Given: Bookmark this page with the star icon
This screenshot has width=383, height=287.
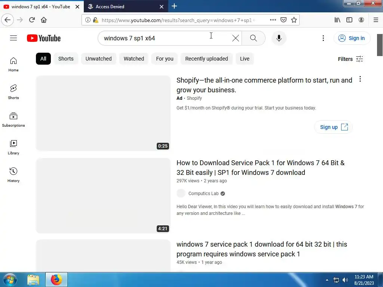Looking at the screenshot, I should pyautogui.click(x=294, y=20).
